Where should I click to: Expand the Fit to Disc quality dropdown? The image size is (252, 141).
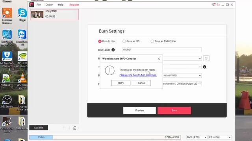click(x=220, y=137)
